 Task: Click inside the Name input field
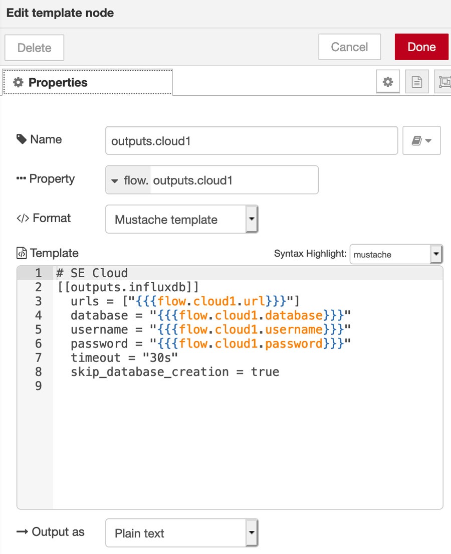click(252, 141)
